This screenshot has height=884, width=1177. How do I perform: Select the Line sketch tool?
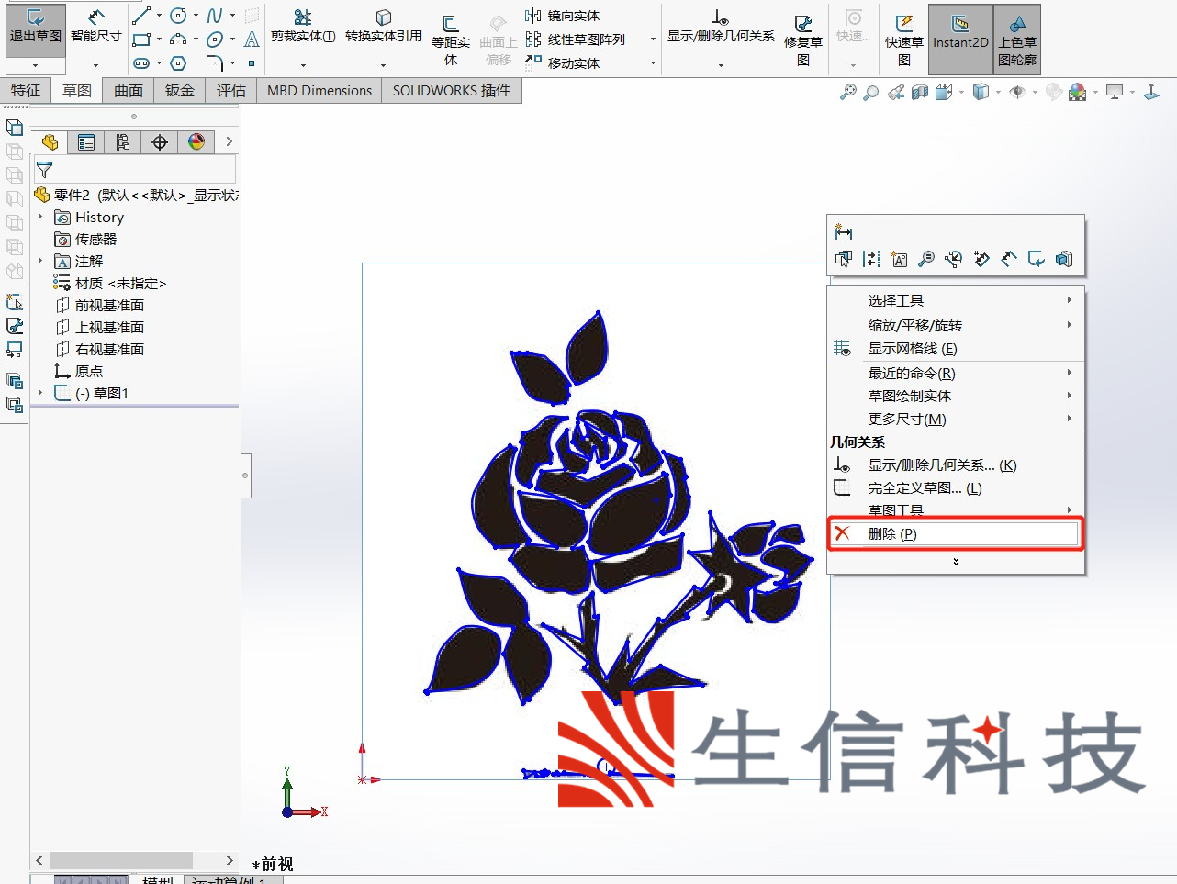click(141, 16)
